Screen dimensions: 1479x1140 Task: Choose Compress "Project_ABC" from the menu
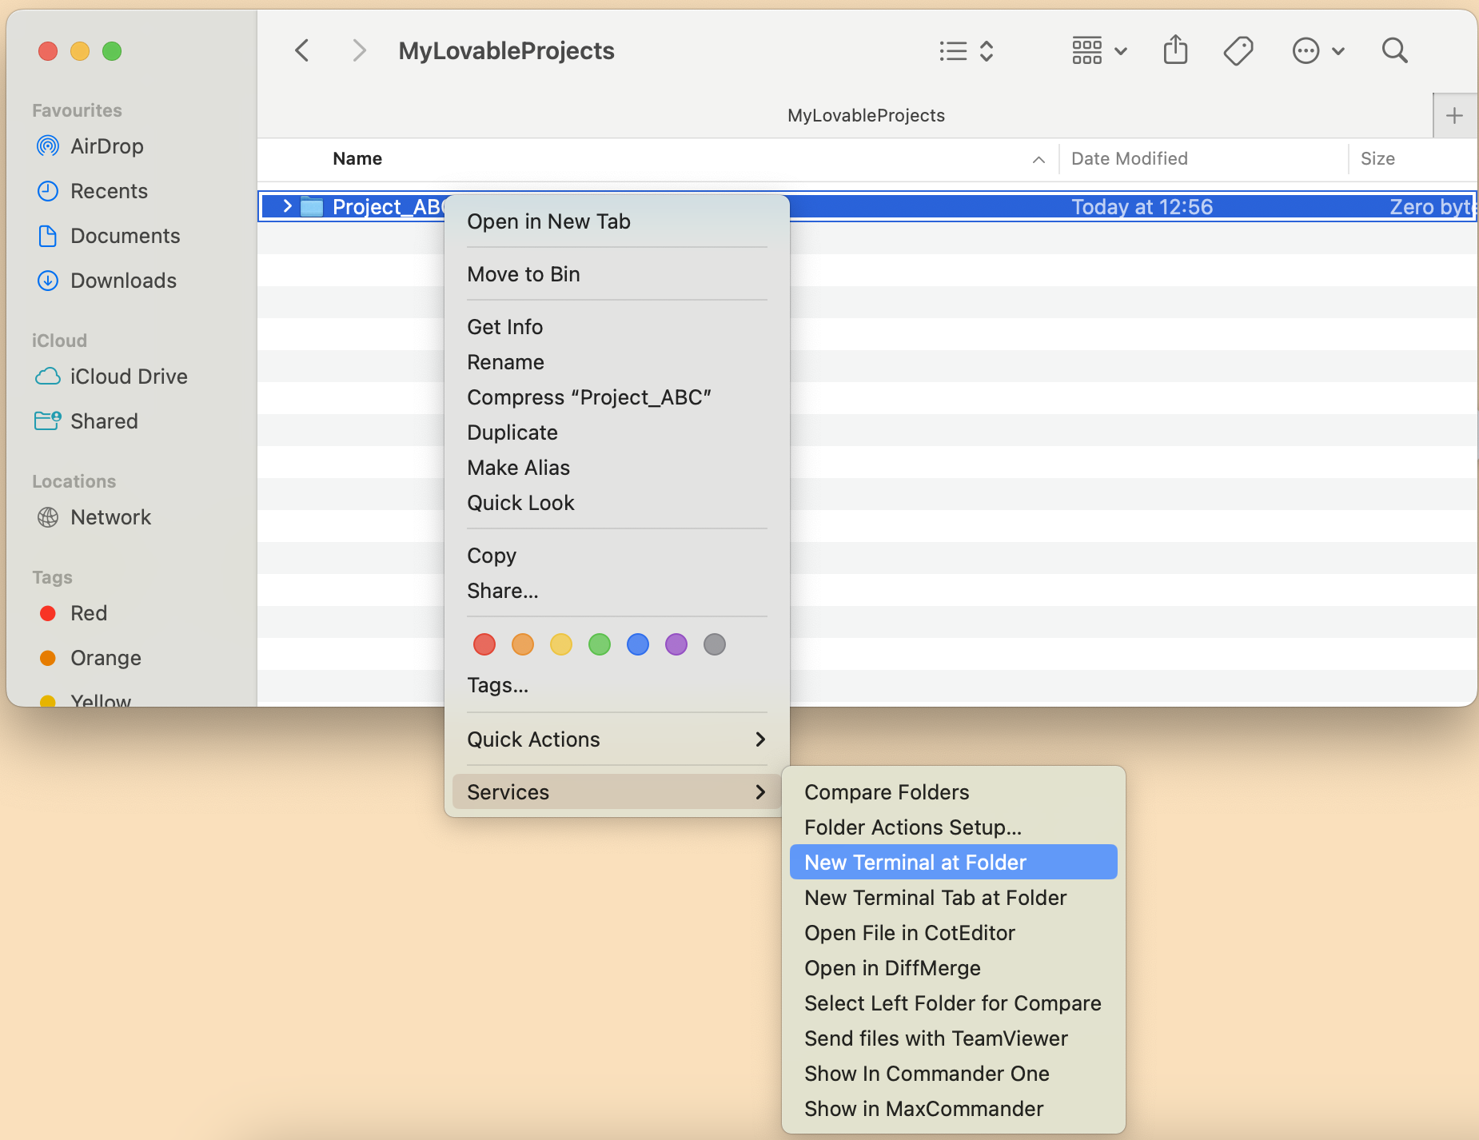[x=588, y=397]
